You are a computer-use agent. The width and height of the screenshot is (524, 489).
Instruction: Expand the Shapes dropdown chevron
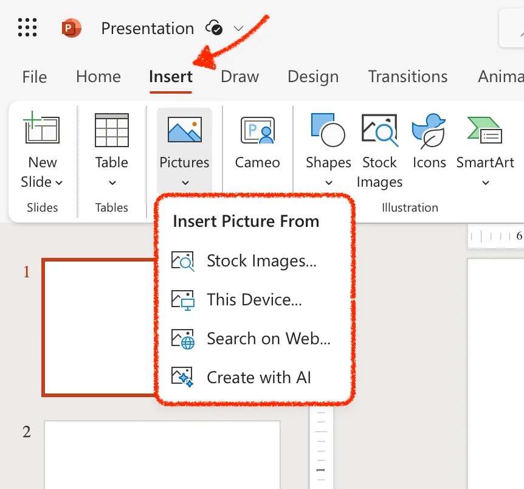click(x=329, y=182)
